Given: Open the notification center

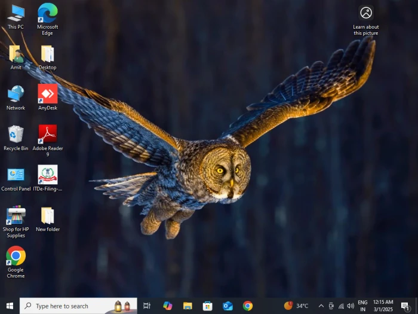Looking at the screenshot, I should [x=405, y=306].
